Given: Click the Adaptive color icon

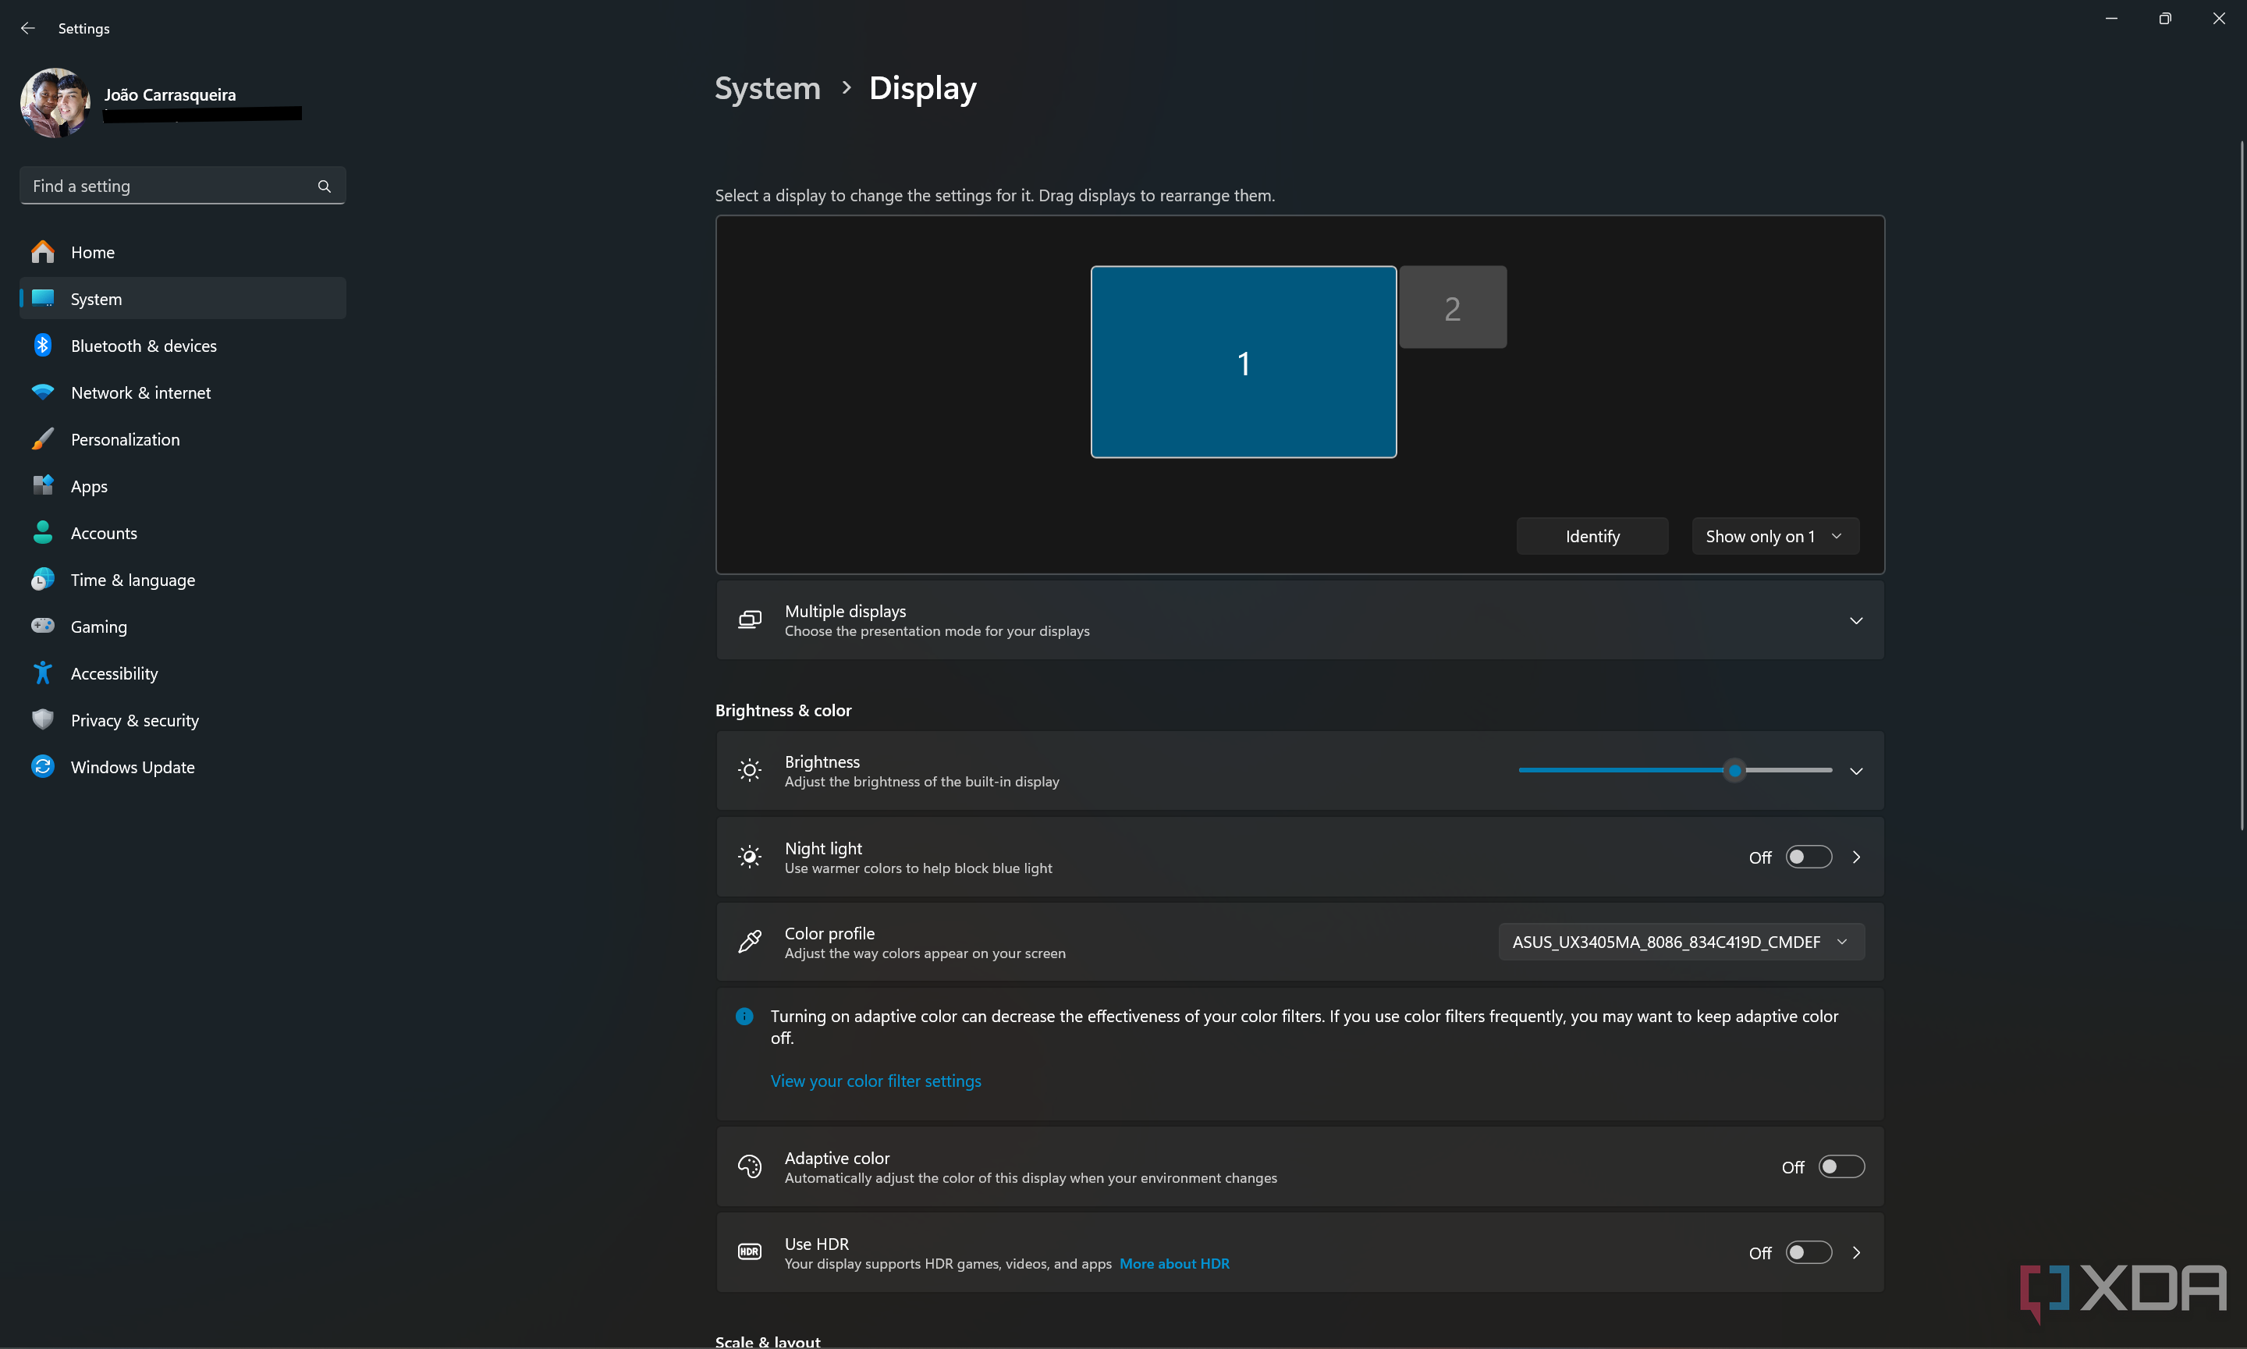Looking at the screenshot, I should pyautogui.click(x=750, y=1167).
